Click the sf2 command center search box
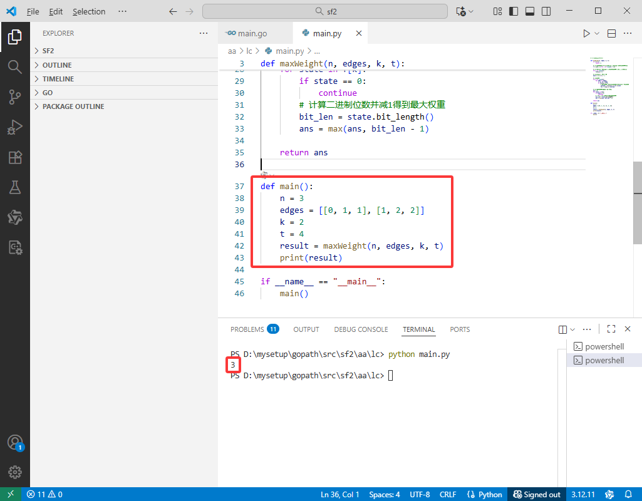 324,11
